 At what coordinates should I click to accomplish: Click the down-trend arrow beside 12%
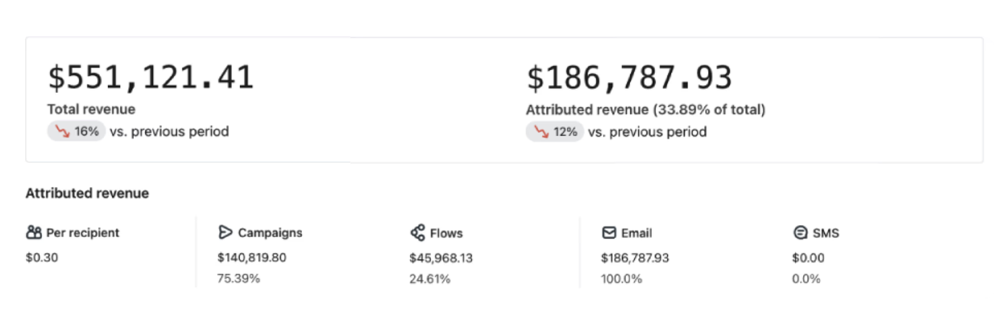point(541,132)
